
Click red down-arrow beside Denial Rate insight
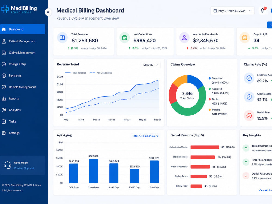pyautogui.click(x=246, y=176)
